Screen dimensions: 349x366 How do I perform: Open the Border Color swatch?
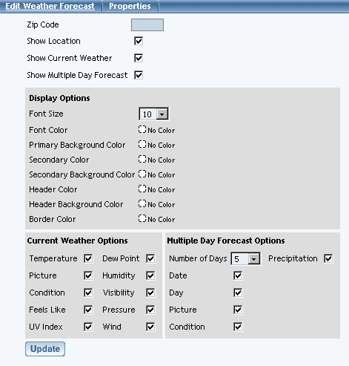coord(142,218)
